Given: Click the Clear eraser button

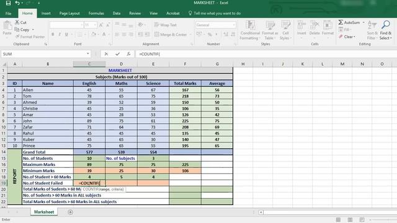Looking at the screenshot, I should pos(347,37).
